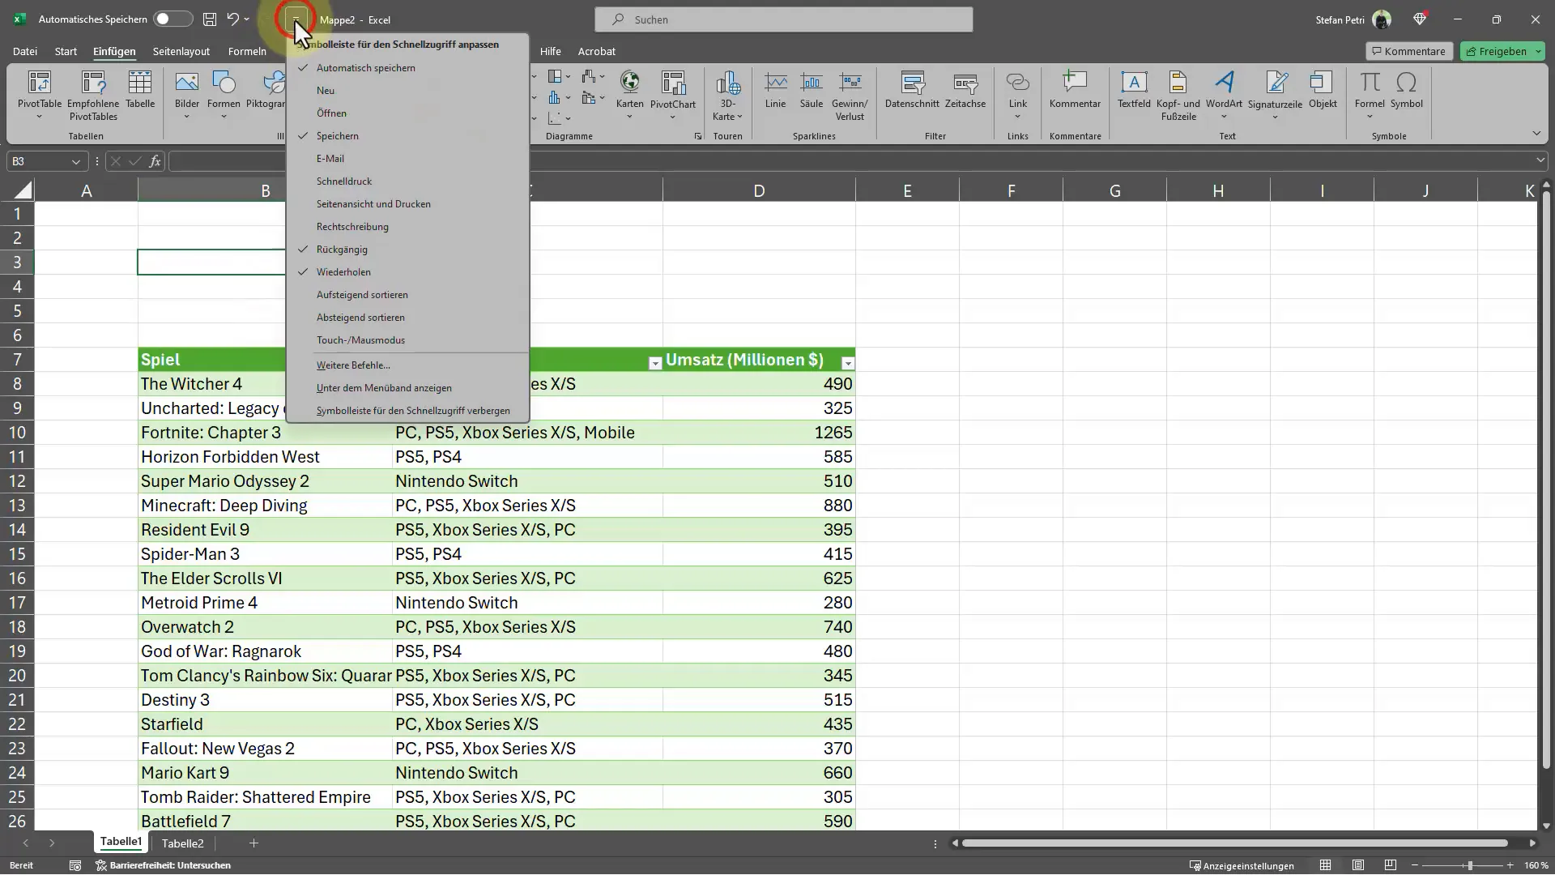This screenshot has height=875, width=1555.
Task: Open the Freigeben dropdown arrow
Action: point(1537,51)
